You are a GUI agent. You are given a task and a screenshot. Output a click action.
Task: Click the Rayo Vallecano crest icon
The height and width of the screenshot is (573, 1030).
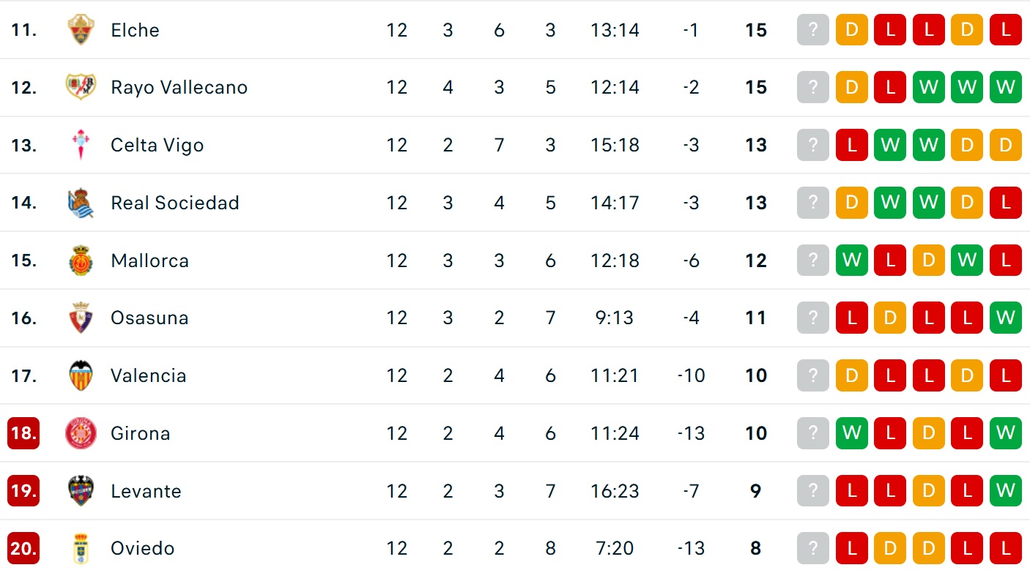coord(81,88)
